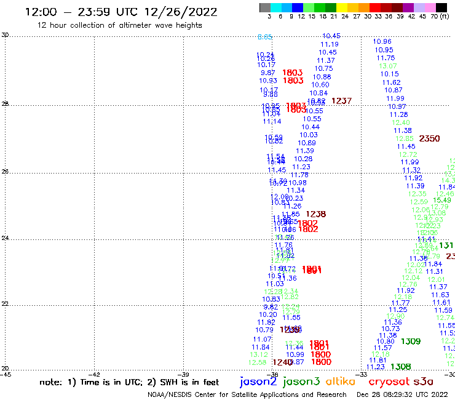Click the wave height value '10.15'

[x=389, y=74]
